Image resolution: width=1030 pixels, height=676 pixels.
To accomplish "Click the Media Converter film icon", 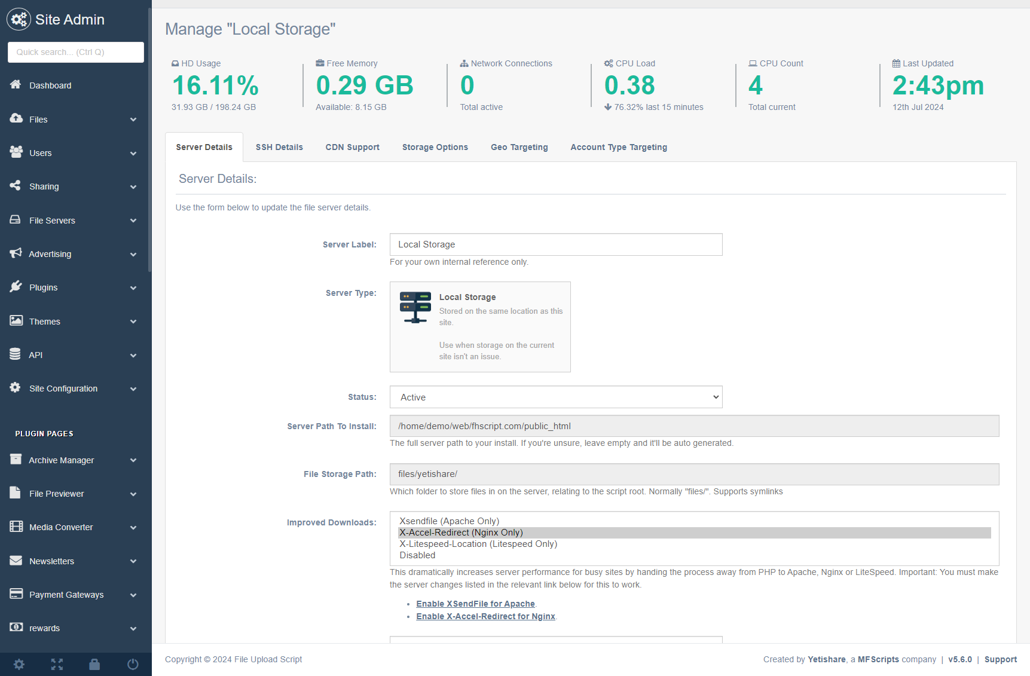I will [16, 527].
